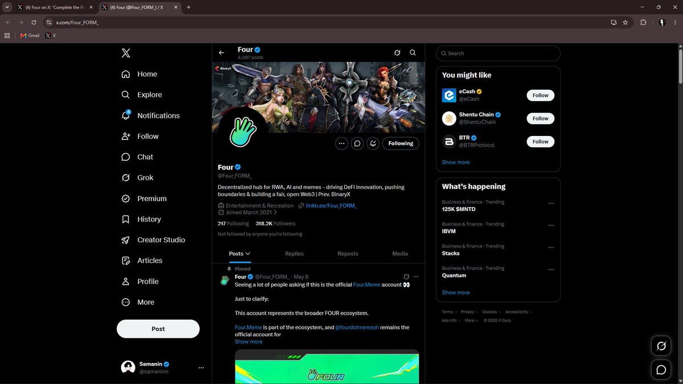The width and height of the screenshot is (683, 384).
Task: Open History in the sidebar
Action: coord(141,219)
